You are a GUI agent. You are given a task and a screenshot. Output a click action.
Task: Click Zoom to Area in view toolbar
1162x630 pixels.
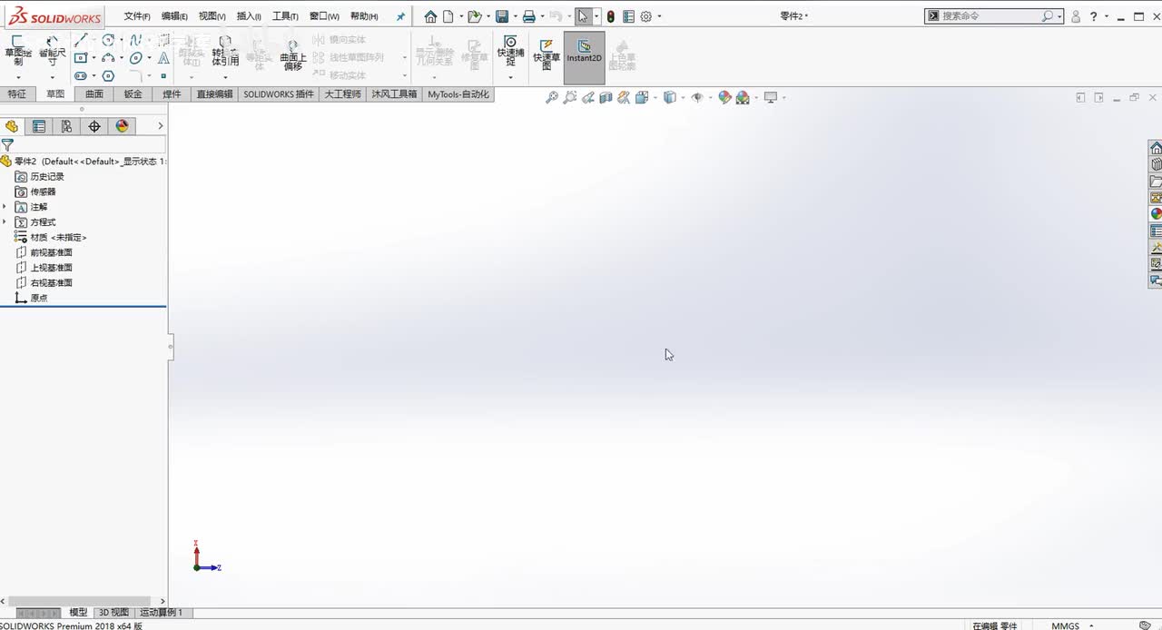[569, 97]
